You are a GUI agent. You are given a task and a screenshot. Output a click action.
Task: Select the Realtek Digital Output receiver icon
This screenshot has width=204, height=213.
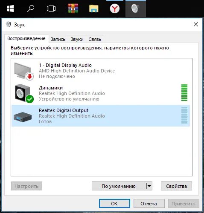coord(23,117)
